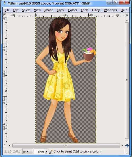The width and height of the screenshot is (132, 157).
Task: Expand the zoom percentage dropdown arrow
Action: [x=46, y=151]
